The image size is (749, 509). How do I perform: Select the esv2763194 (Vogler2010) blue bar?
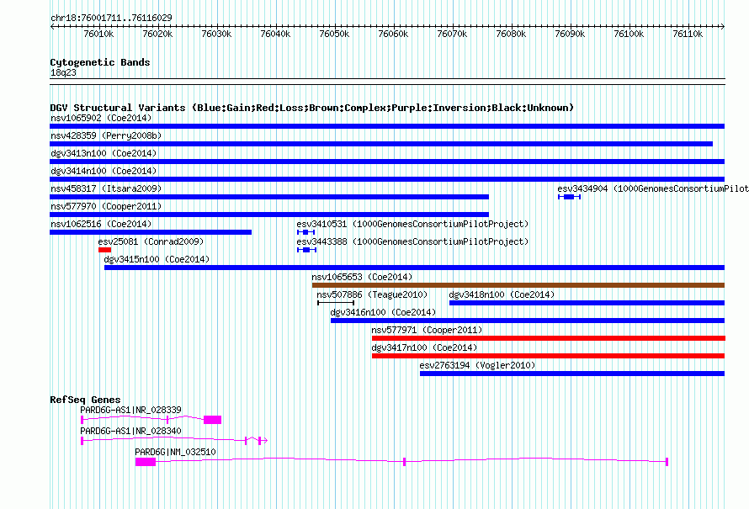pos(572,374)
